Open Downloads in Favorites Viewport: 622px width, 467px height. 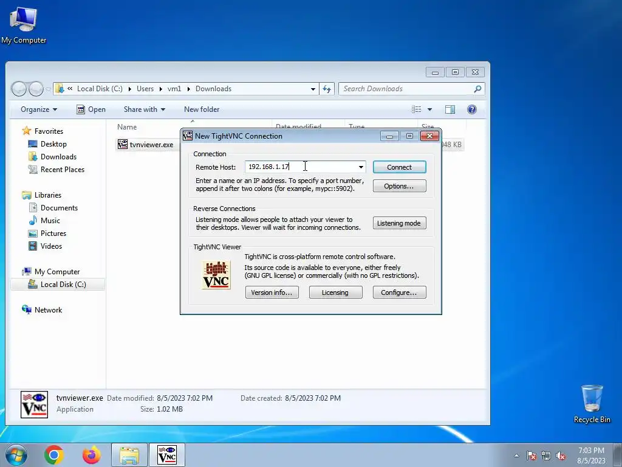coord(58,156)
